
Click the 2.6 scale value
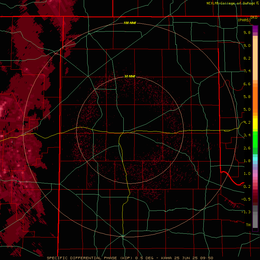coord(247,148)
